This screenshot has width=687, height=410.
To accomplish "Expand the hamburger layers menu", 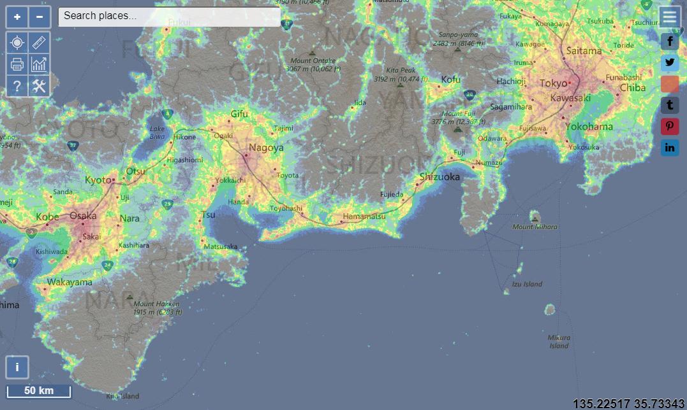I will click(669, 17).
